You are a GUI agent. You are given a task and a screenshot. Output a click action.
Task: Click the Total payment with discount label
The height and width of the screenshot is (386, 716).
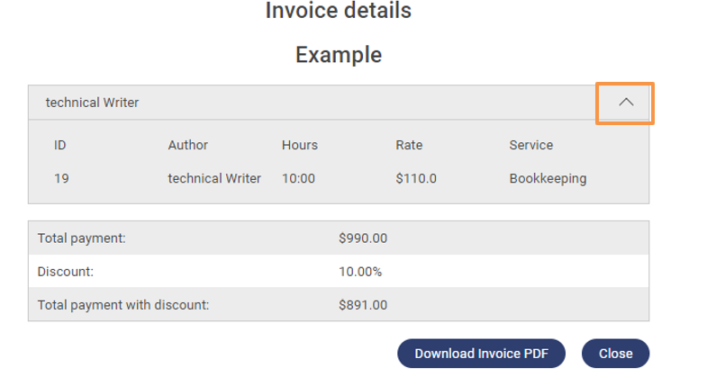(x=123, y=304)
